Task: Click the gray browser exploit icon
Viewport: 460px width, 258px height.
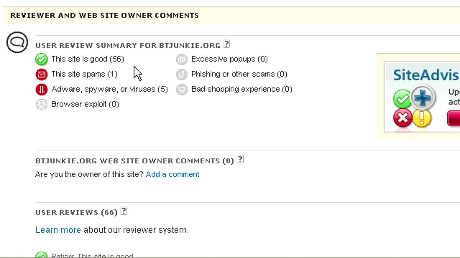Action: pyautogui.click(x=41, y=104)
